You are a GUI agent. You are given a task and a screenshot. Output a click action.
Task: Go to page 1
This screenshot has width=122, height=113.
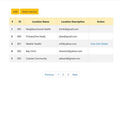(x=58, y=75)
